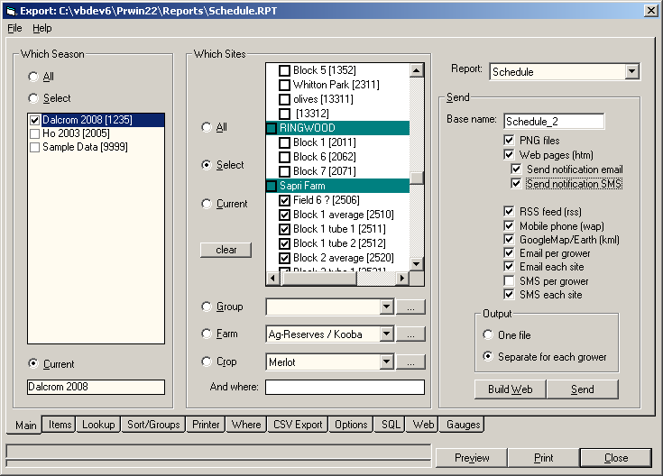Expand the Farm dropdown Ag-Reserves / Kooba
Image resolution: width=663 pixels, height=476 pixels.
tap(386, 334)
